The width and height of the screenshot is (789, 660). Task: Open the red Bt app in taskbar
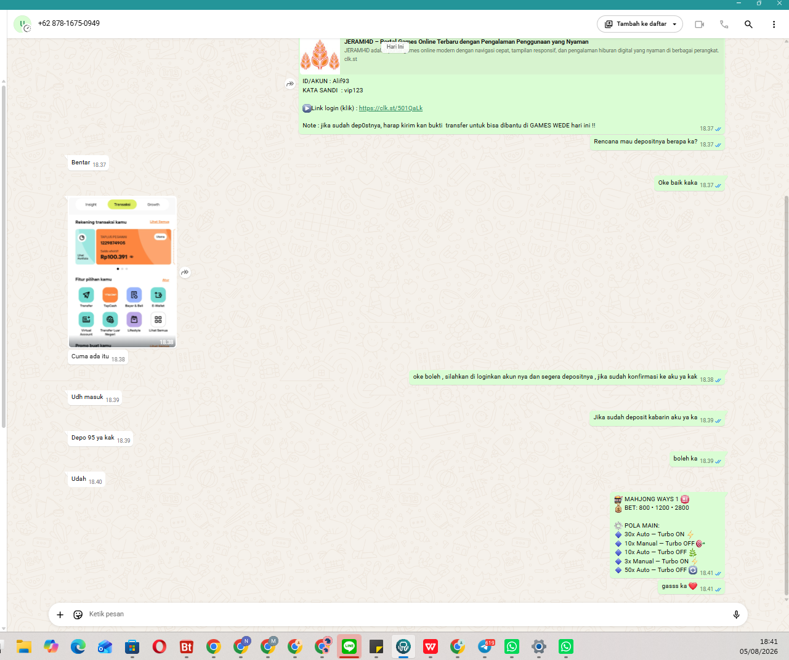tap(187, 646)
